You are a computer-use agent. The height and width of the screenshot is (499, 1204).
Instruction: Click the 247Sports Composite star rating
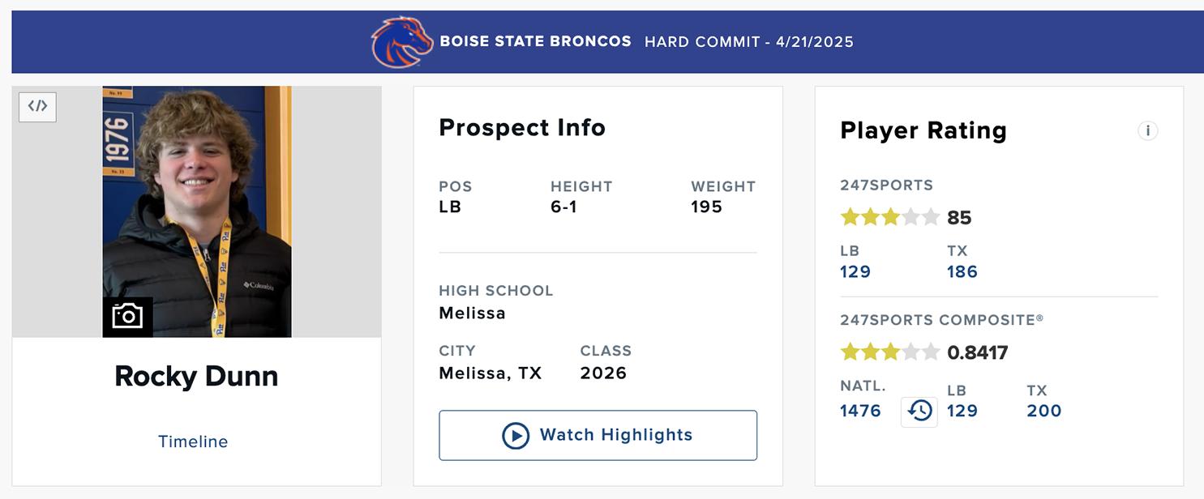click(889, 352)
